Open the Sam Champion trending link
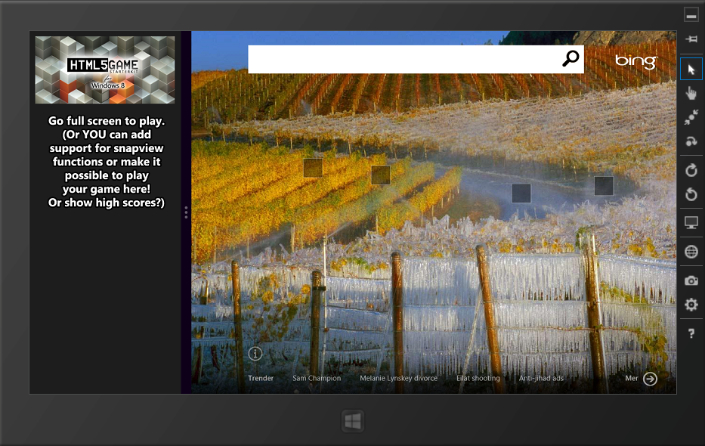This screenshot has width=705, height=446. [x=317, y=378]
